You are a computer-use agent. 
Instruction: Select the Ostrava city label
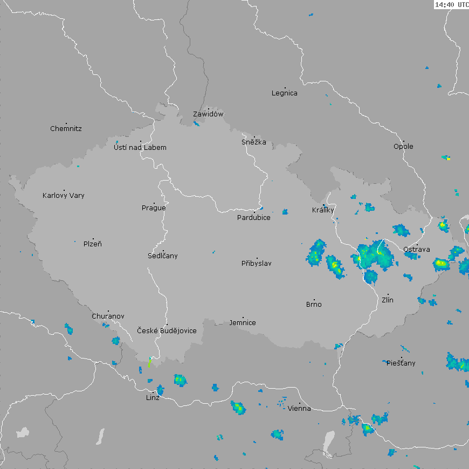[417, 250]
